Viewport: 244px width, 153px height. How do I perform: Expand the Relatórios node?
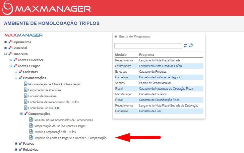tap(16, 149)
